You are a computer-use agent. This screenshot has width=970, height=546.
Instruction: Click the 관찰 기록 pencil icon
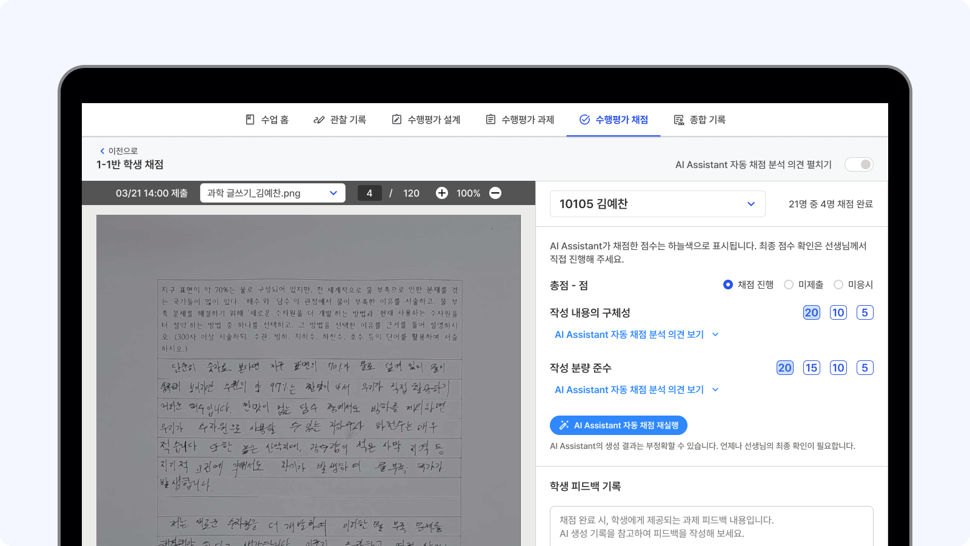click(x=319, y=120)
